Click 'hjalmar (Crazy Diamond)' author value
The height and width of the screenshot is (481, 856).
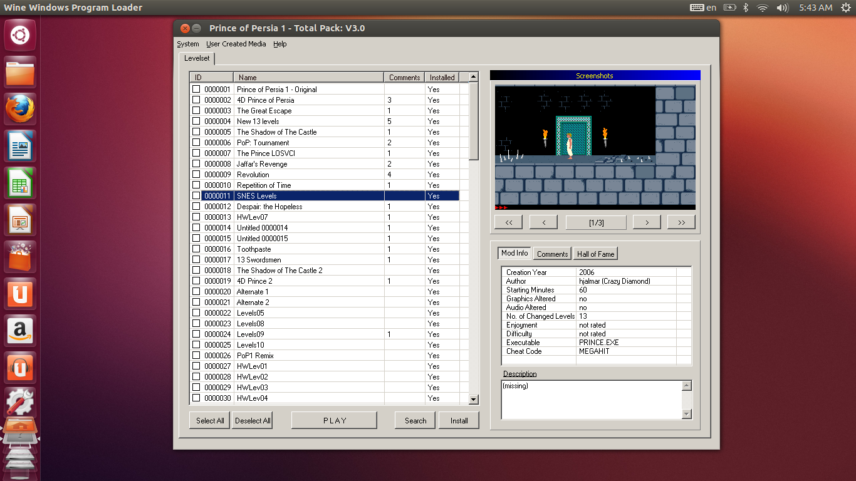click(x=615, y=281)
